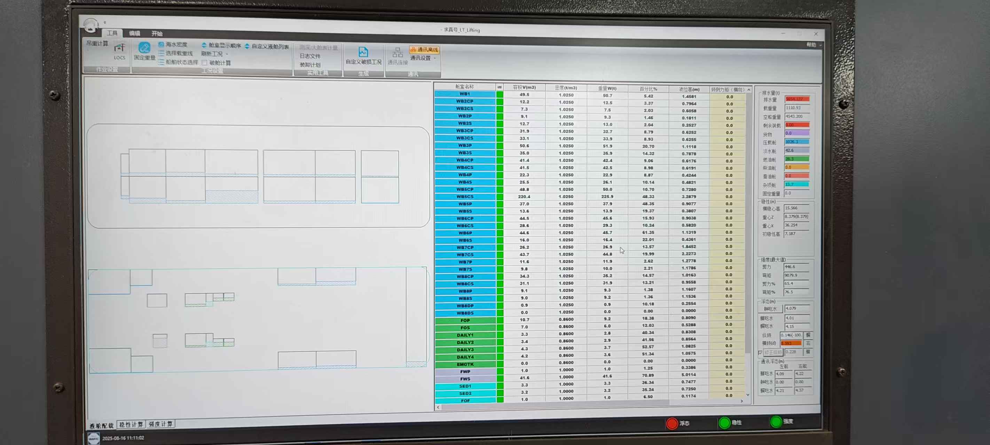Open the 帮助 help dropdown
Screen dimensions: 990x445
813,45
